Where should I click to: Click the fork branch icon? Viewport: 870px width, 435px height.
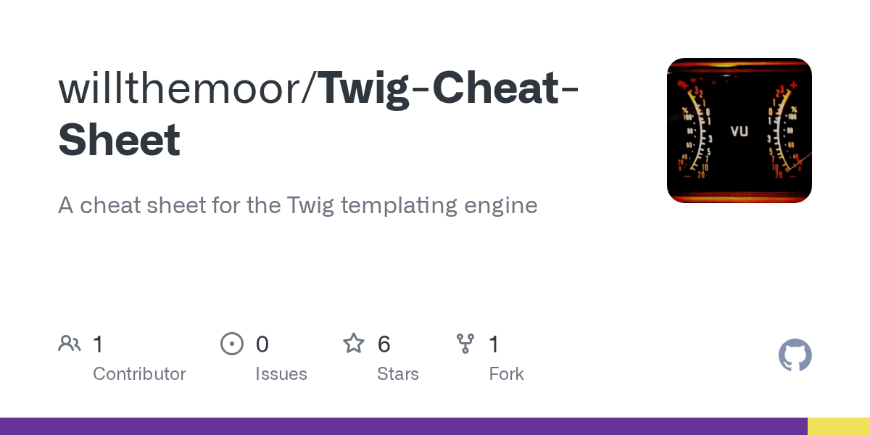click(465, 344)
